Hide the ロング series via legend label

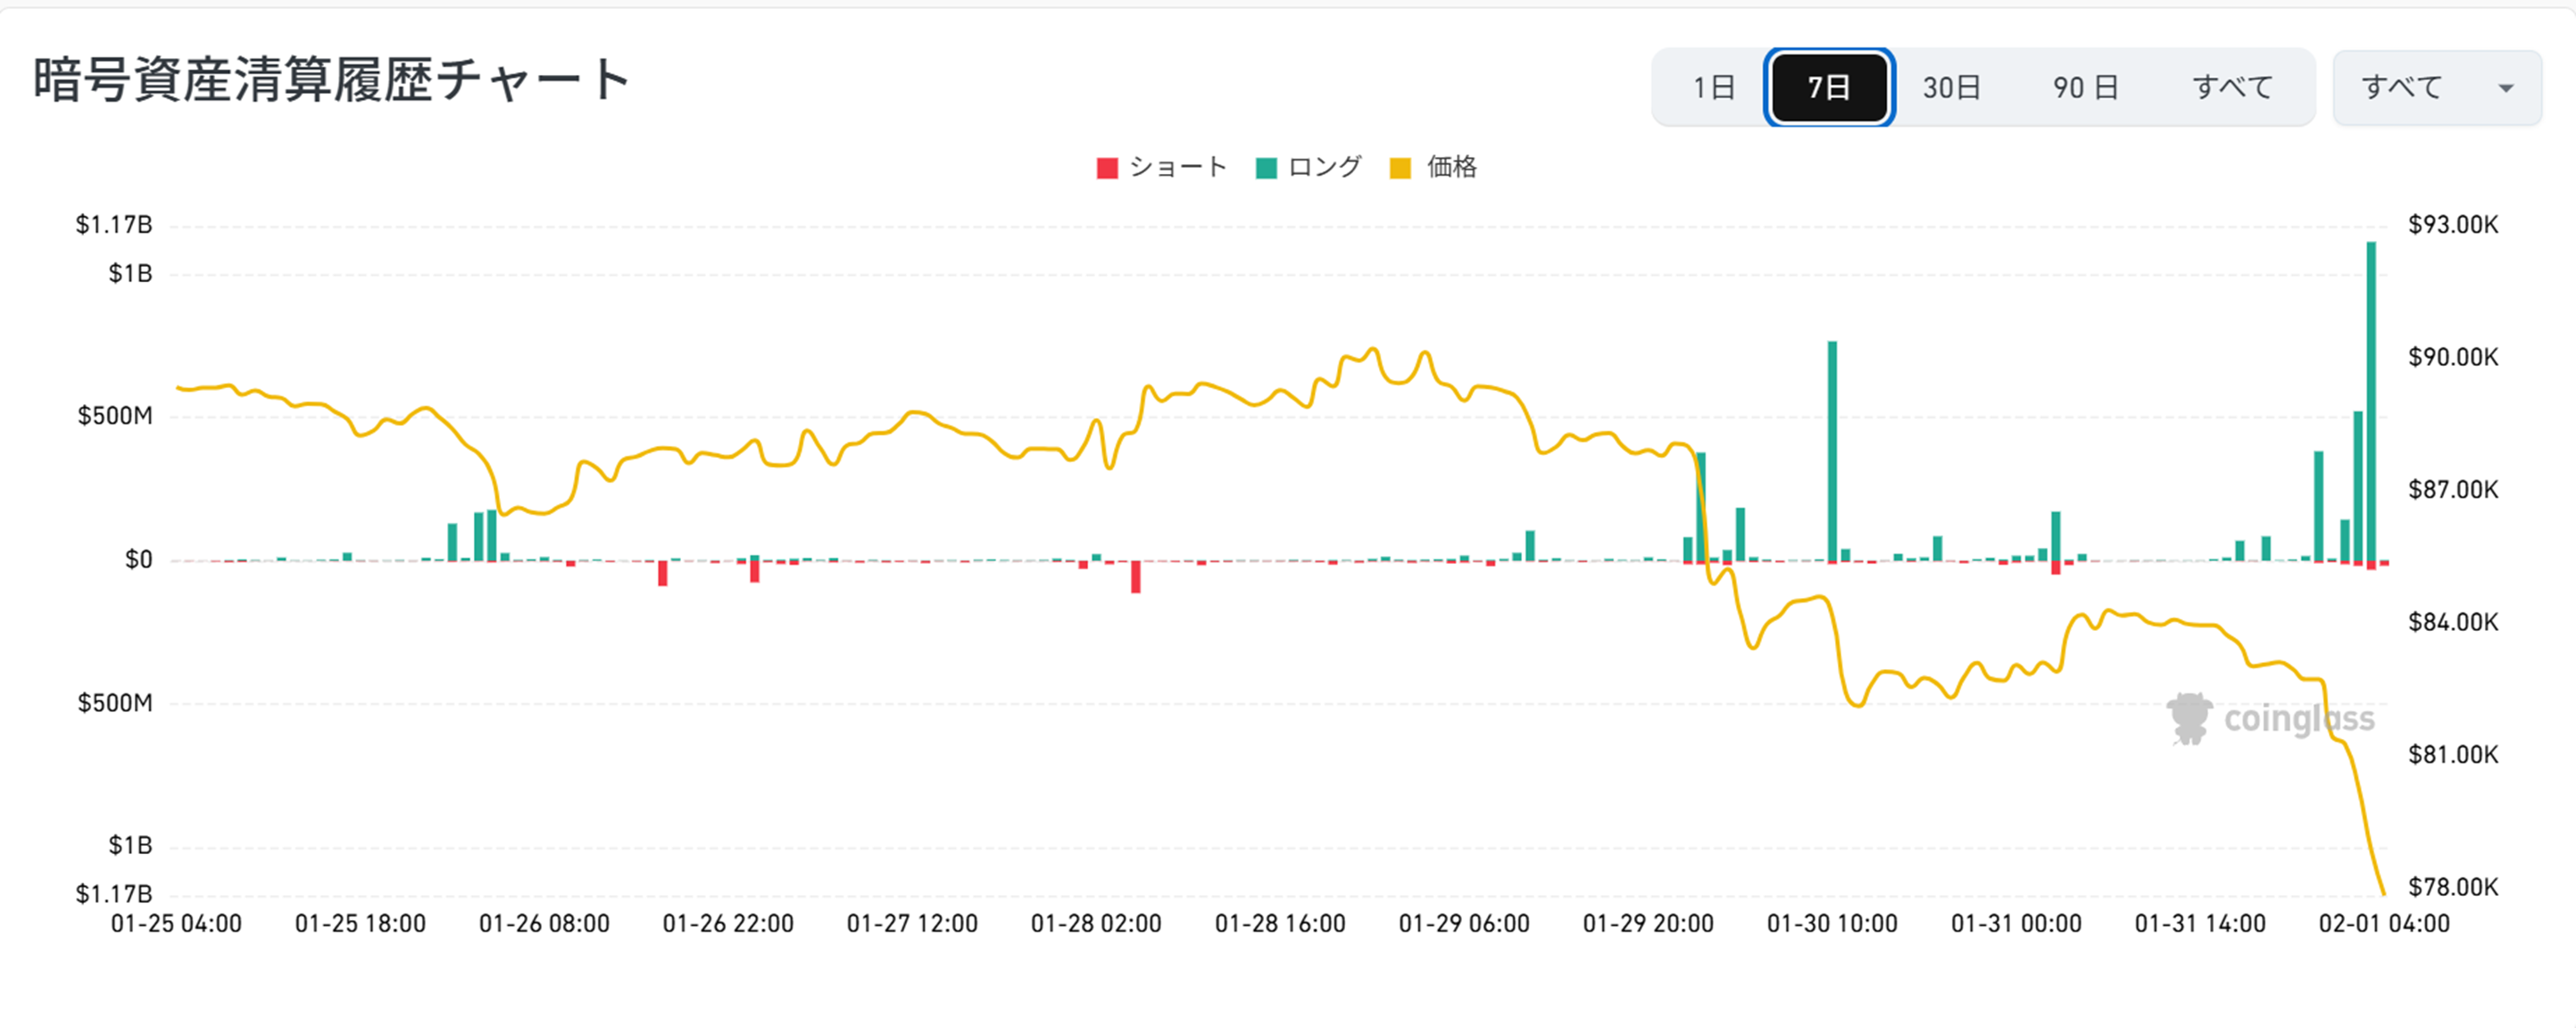tap(1324, 167)
